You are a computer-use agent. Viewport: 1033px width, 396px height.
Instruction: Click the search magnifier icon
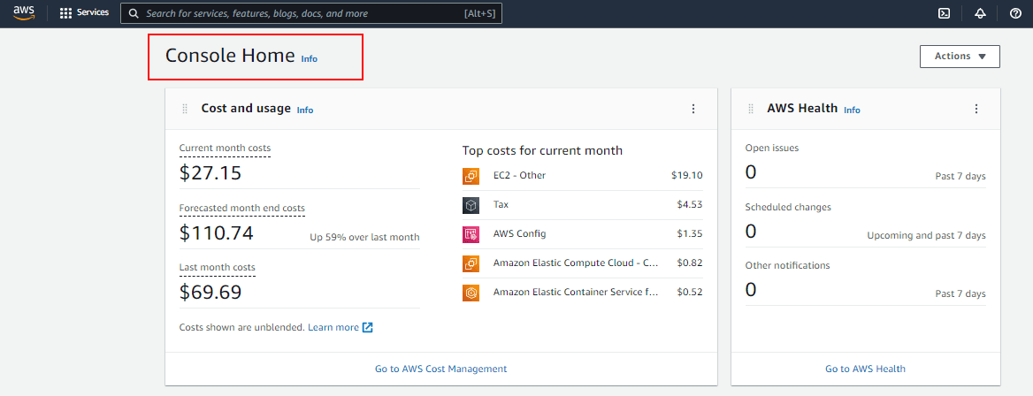tap(134, 13)
